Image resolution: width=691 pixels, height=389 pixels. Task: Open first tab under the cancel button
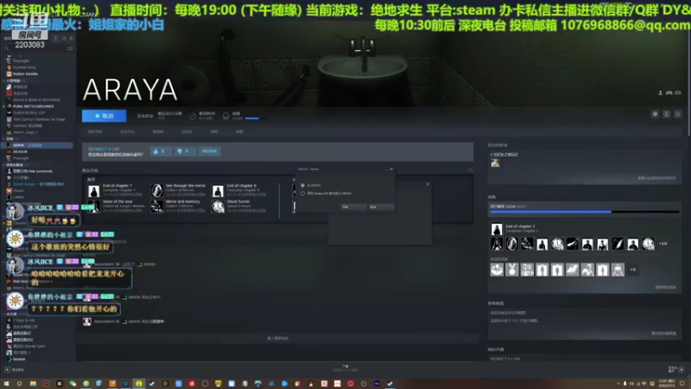(95, 131)
